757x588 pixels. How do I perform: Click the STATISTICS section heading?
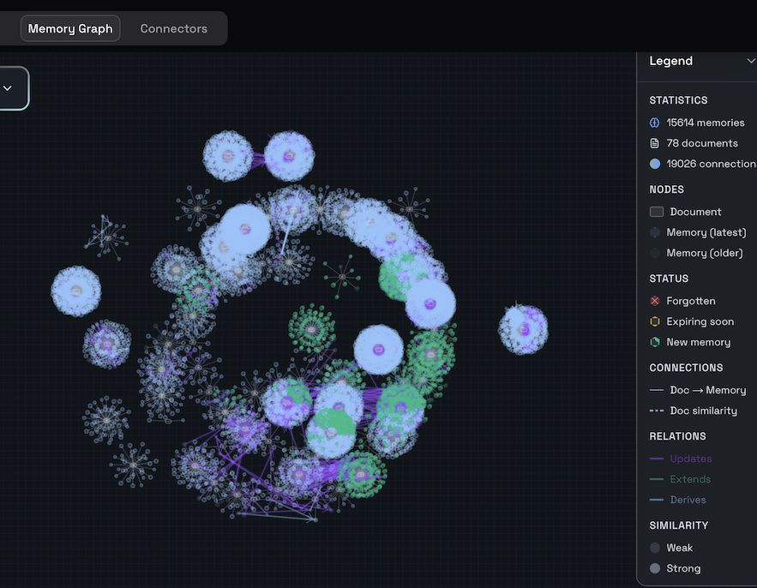coord(678,100)
